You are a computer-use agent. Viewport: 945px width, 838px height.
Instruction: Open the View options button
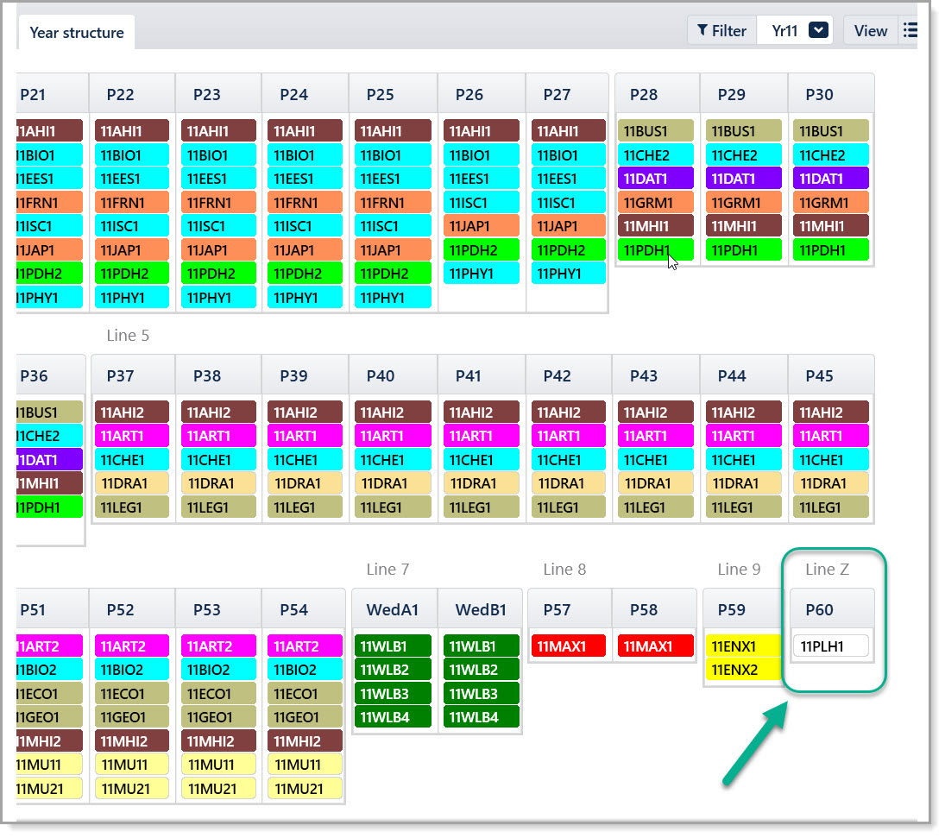(x=870, y=31)
